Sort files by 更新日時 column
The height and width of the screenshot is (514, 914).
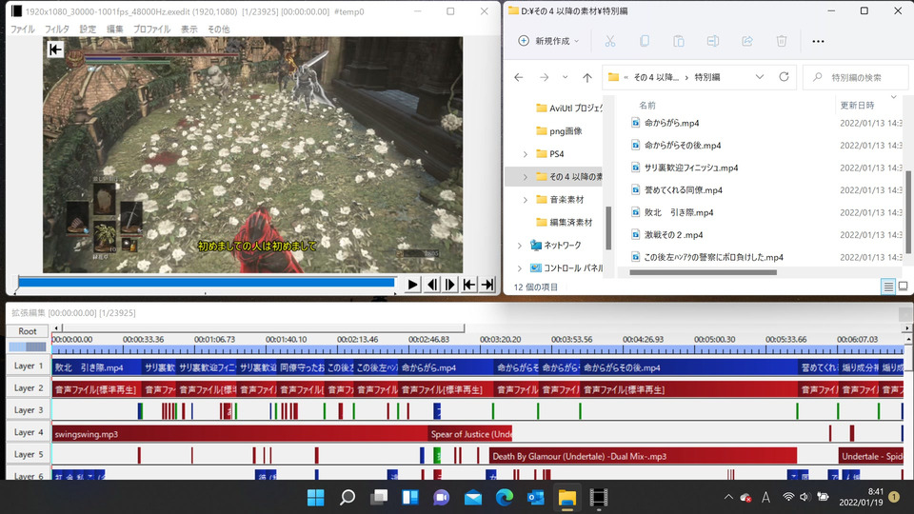(x=857, y=106)
